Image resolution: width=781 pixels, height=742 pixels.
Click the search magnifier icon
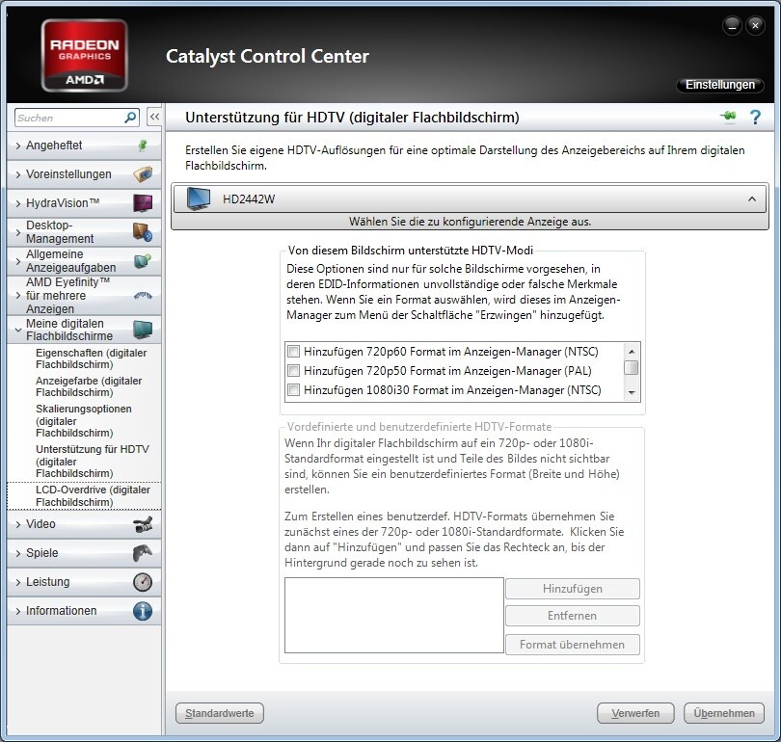pyautogui.click(x=130, y=118)
